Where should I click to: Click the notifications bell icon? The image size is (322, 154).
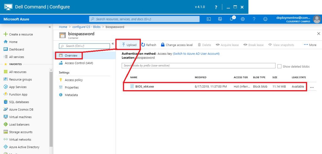(x=231, y=19)
